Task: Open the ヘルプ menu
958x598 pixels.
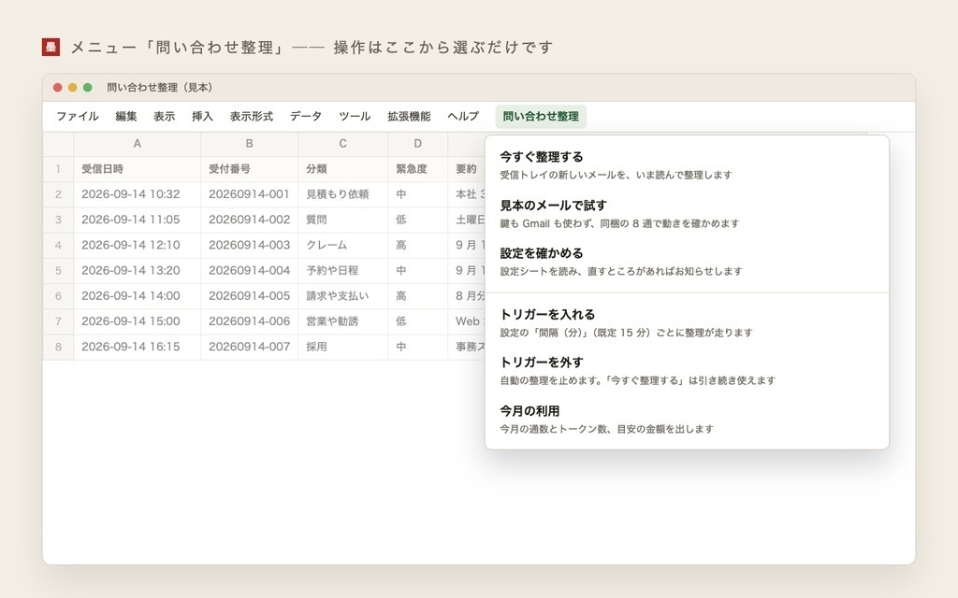Action: point(462,116)
